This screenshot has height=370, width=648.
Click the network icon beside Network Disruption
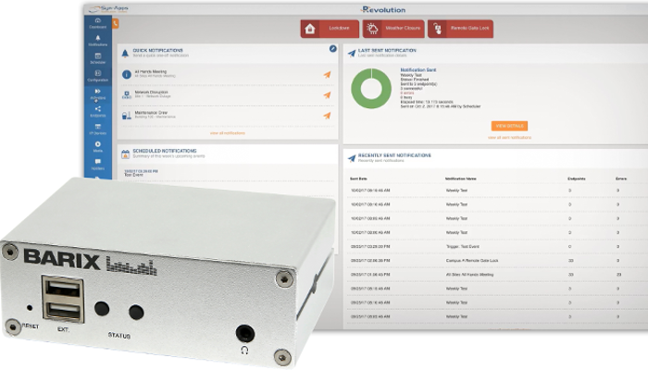coord(127,94)
